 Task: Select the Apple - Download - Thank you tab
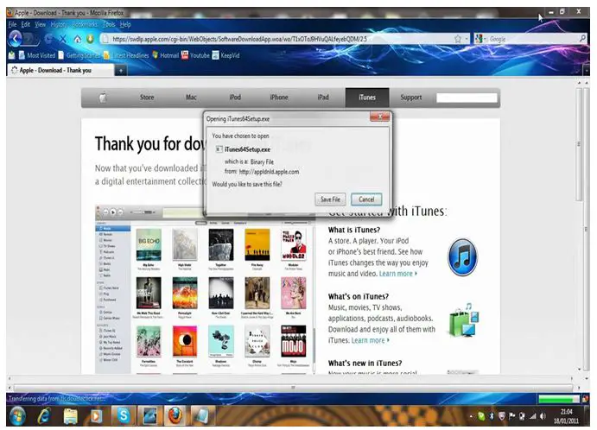point(60,71)
